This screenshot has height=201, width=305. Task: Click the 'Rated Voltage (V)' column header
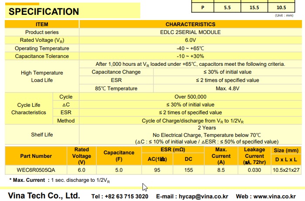point(81,156)
